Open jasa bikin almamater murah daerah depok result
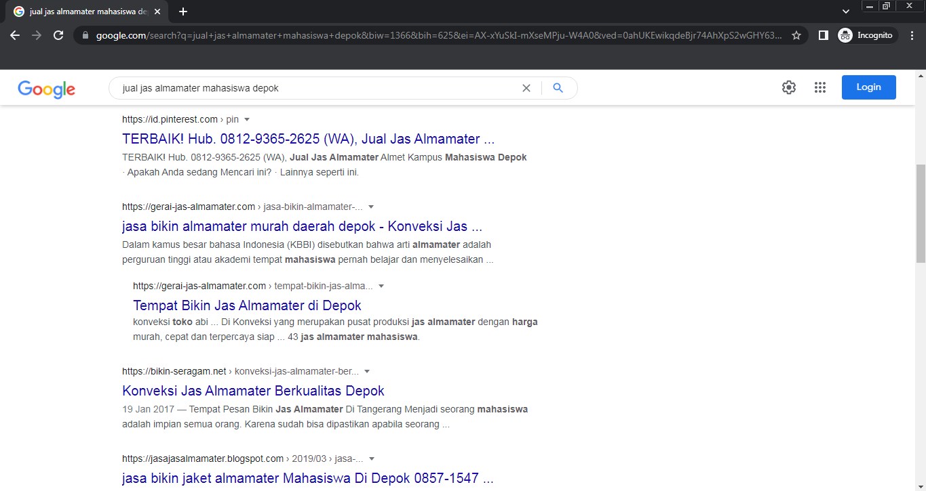 pyautogui.click(x=303, y=226)
